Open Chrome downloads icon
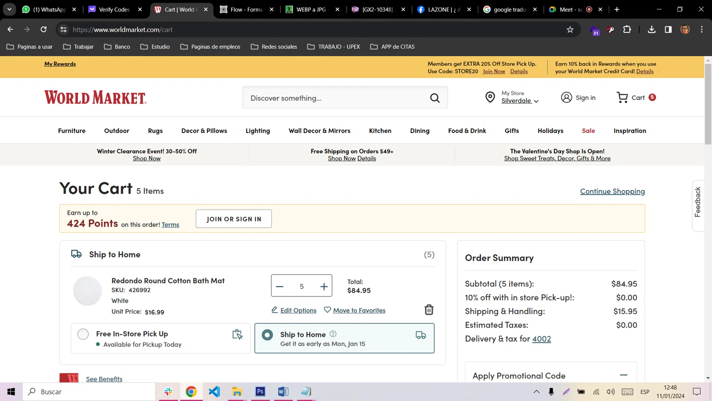 (x=652, y=29)
